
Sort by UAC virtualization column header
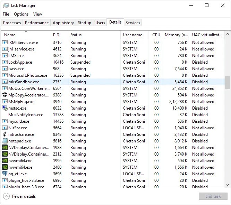pyautogui.click(x=207, y=35)
